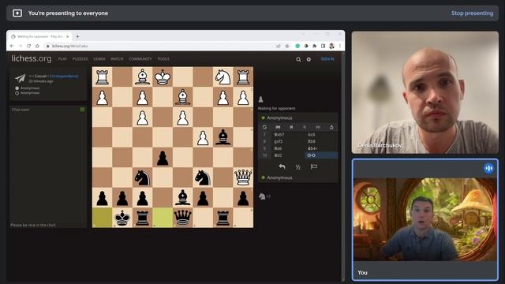Click the SIGN IN link
This screenshot has height=284, width=505.
coord(327,59)
